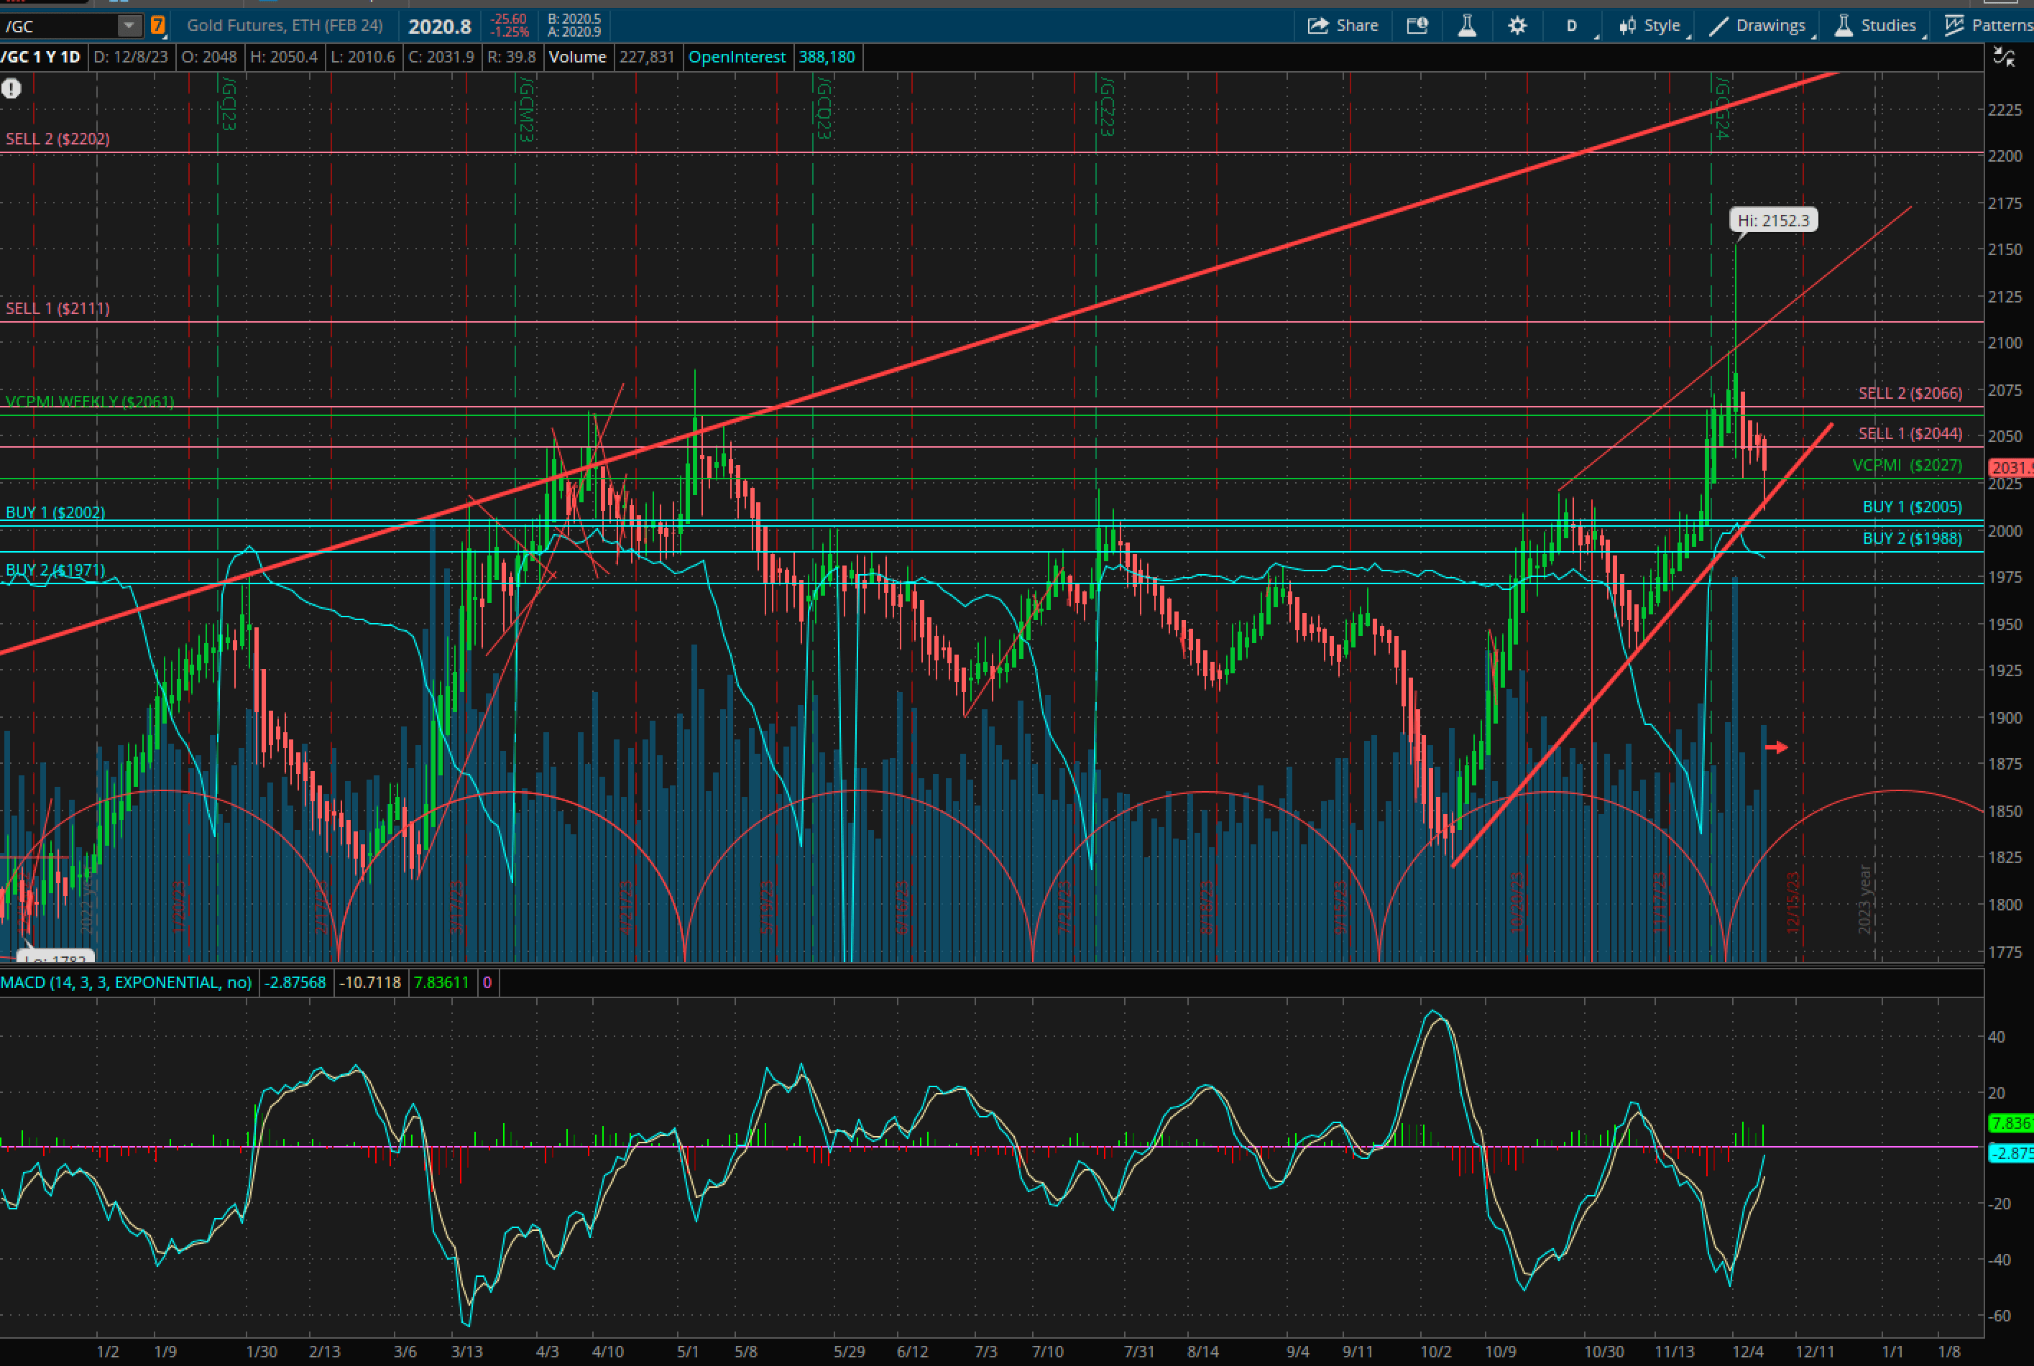Viewport: 2034px width, 1366px height.
Task: Click the Share chart button
Action: (1343, 25)
